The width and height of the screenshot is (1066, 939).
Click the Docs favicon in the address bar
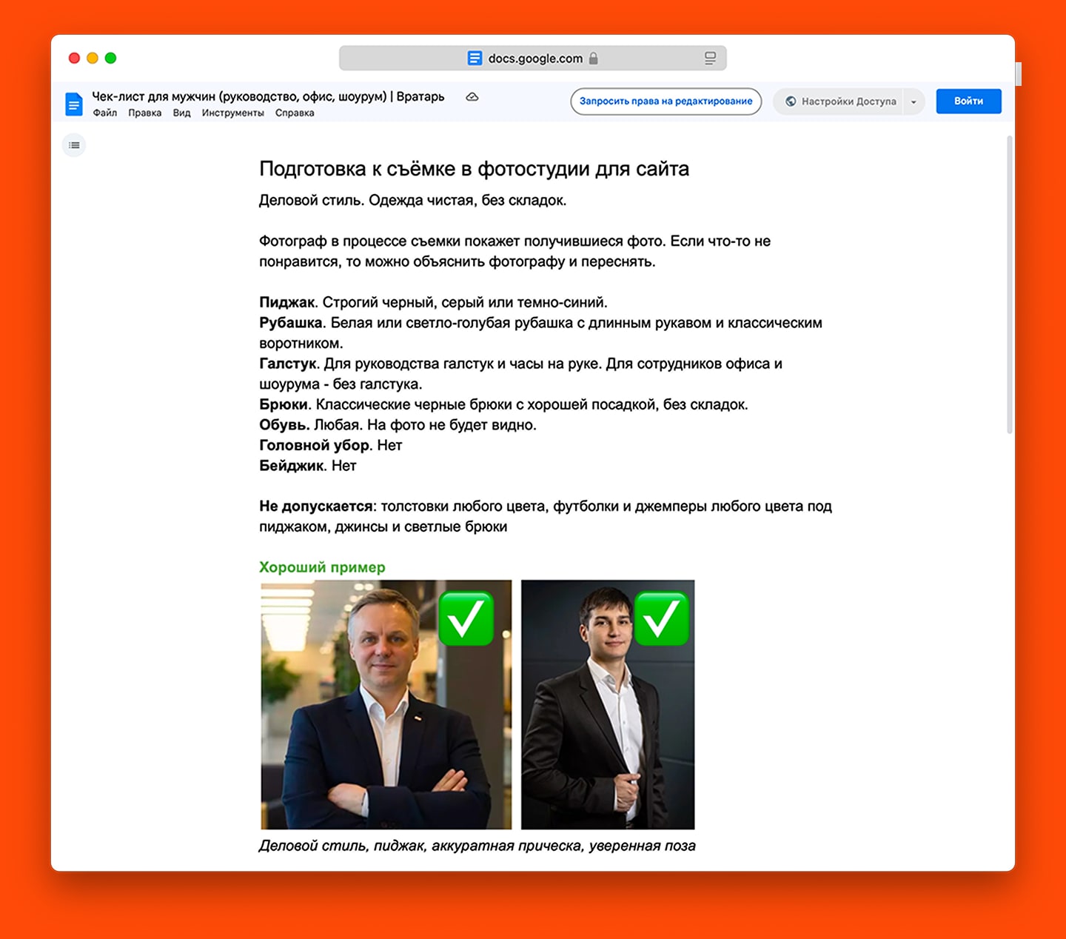475,59
